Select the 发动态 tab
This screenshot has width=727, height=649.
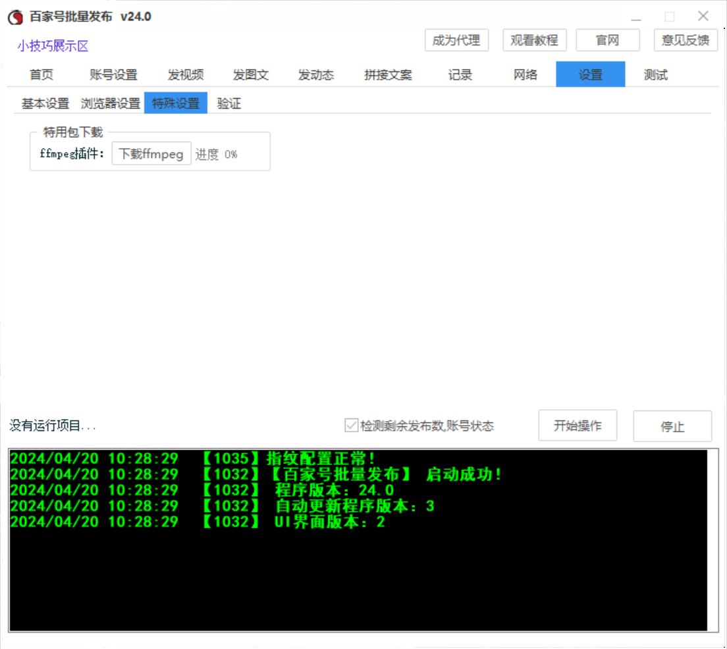[x=315, y=74]
